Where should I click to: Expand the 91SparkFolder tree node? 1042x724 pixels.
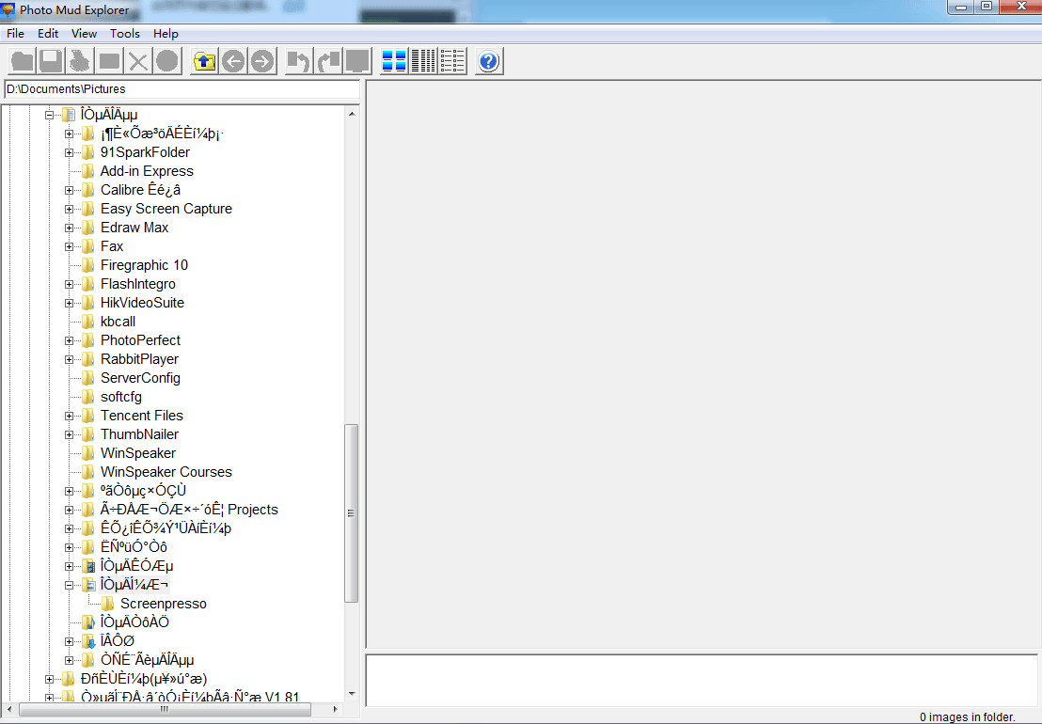coord(70,152)
